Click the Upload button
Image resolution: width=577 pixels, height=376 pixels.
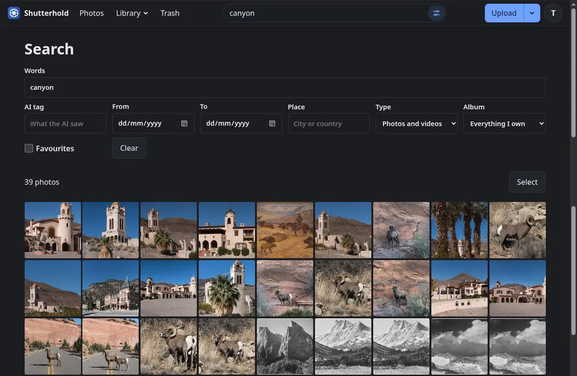(x=504, y=13)
